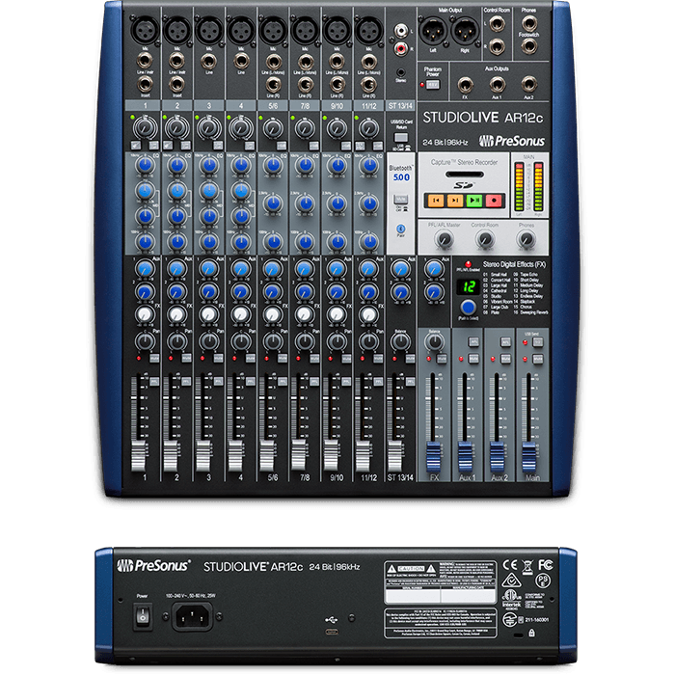Select the rear panel USB-C port

pos(332,632)
